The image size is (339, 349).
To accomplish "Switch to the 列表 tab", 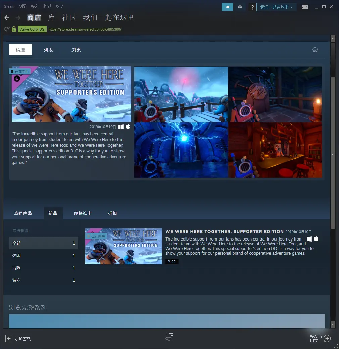I will pos(48,50).
